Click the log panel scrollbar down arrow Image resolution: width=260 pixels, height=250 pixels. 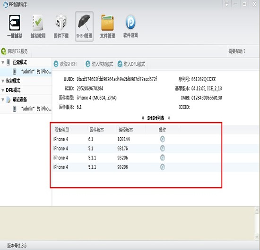tap(257, 235)
